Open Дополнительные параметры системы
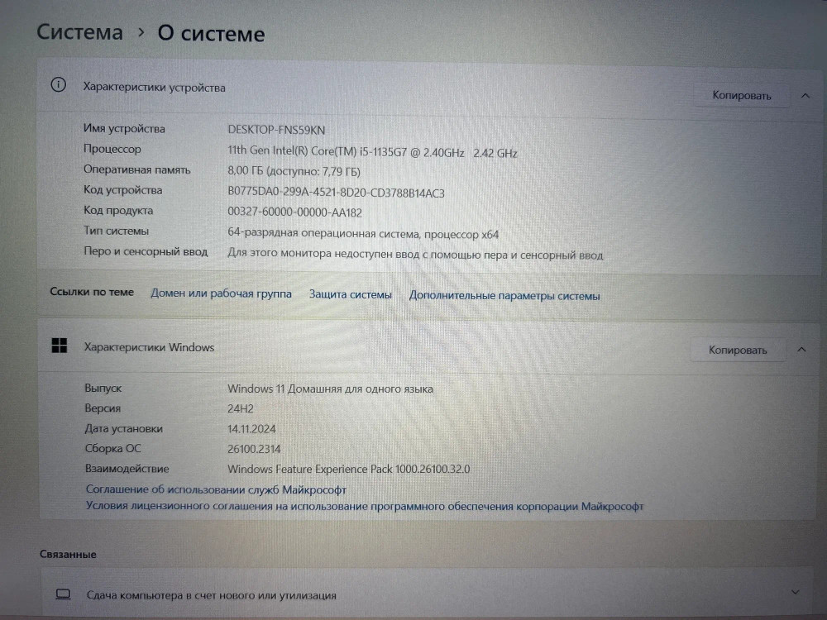This screenshot has width=827, height=620. (504, 295)
